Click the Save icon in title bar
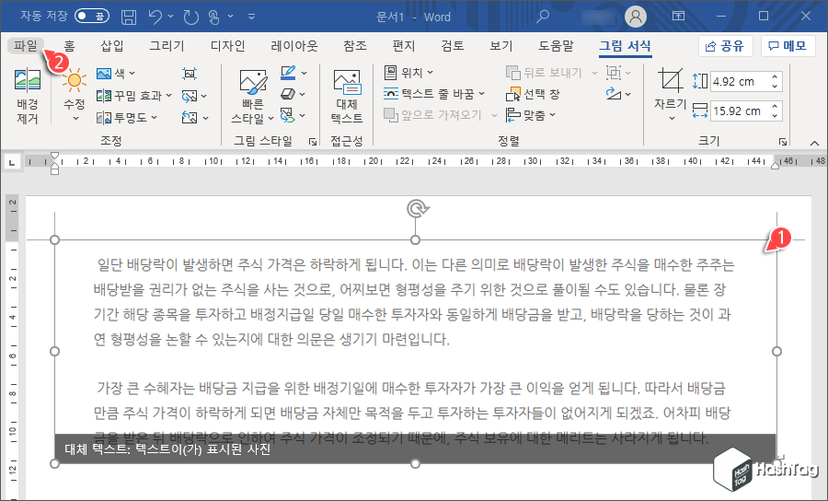Image resolution: width=828 pixels, height=501 pixels. pyautogui.click(x=129, y=17)
